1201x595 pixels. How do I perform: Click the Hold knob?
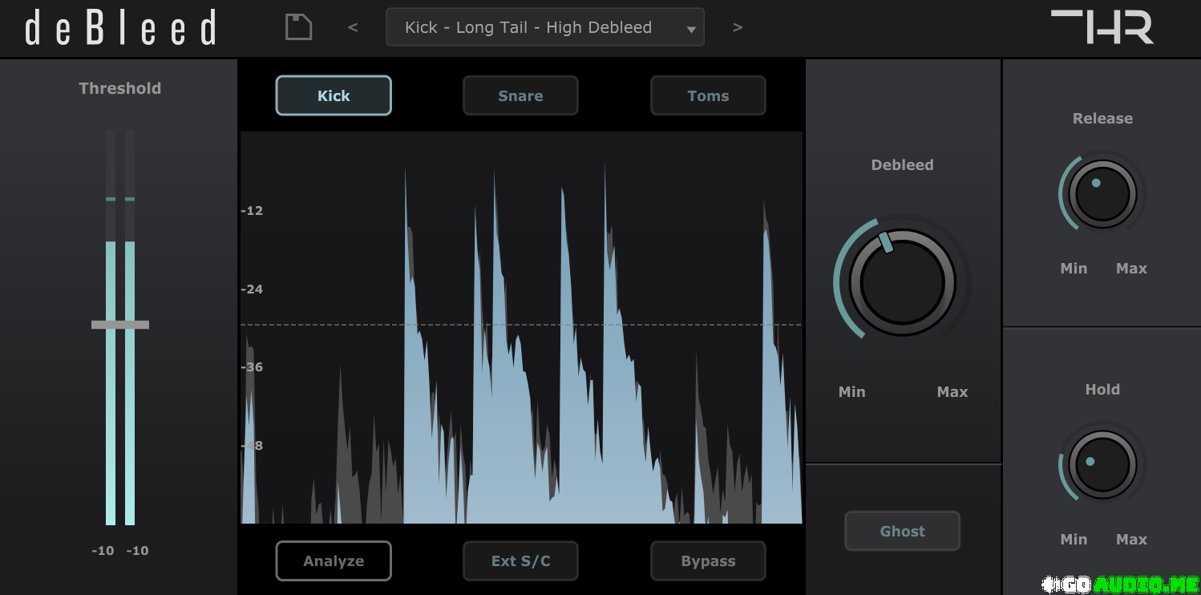pyautogui.click(x=1102, y=465)
